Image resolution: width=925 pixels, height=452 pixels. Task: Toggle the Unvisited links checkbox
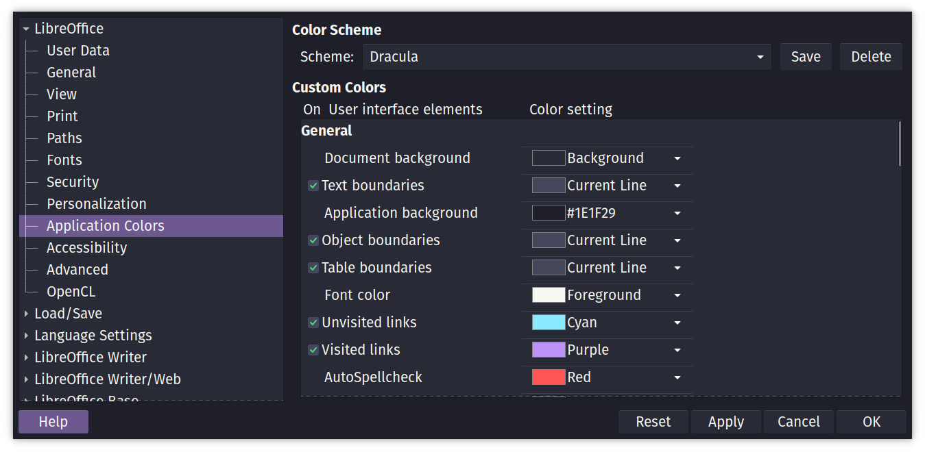pos(313,323)
